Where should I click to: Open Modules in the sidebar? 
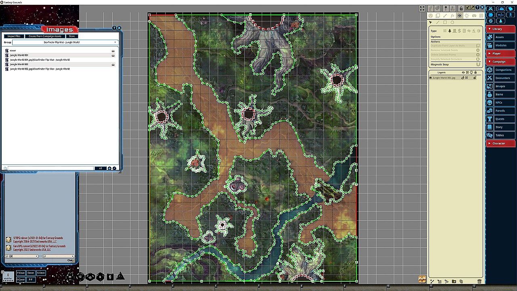coord(501,45)
